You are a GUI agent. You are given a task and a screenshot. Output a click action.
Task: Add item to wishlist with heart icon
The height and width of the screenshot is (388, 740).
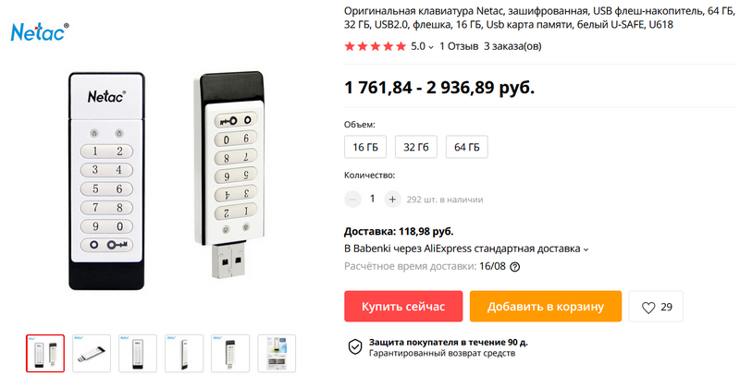657,307
